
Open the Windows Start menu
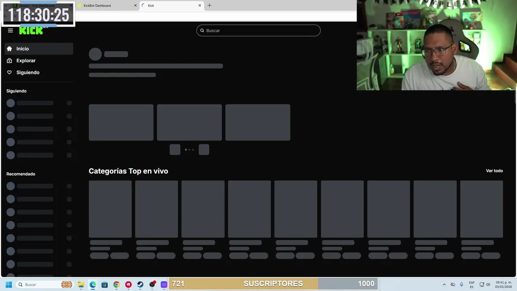[8, 285]
